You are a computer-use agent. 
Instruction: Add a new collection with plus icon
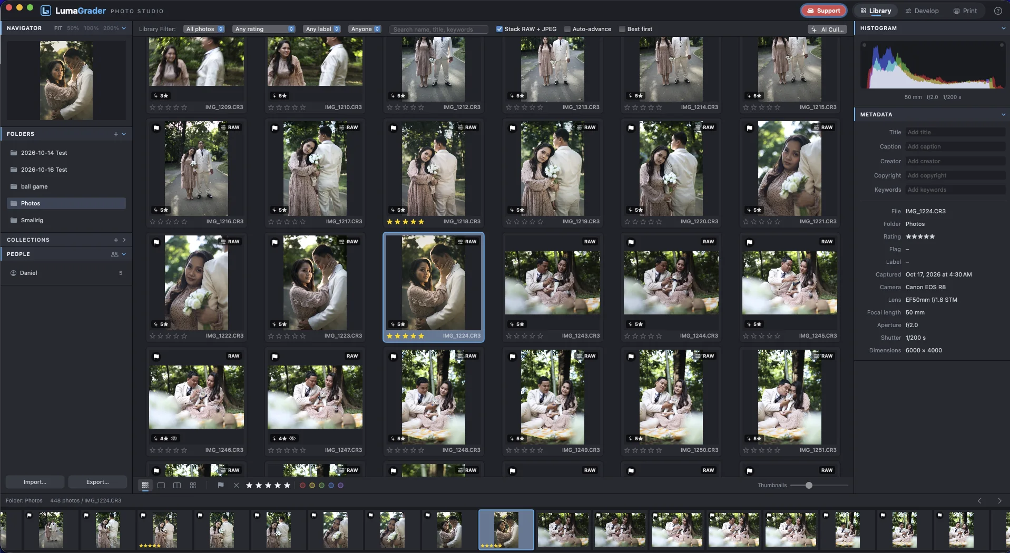[116, 240]
